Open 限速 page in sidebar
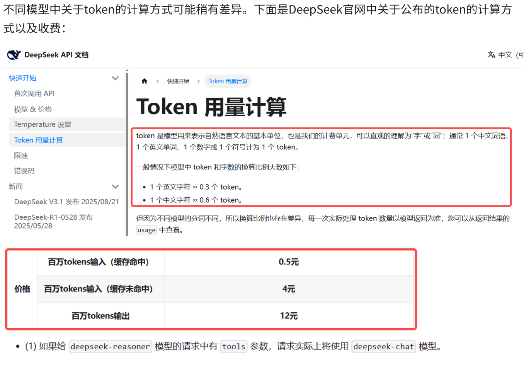Image resolution: width=524 pixels, height=366 pixels. pyautogui.click(x=21, y=156)
